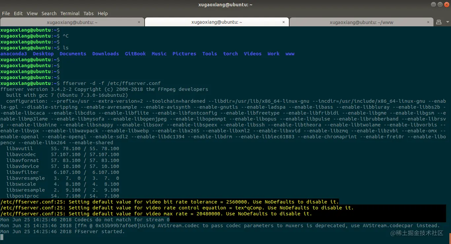Select the Desktop folder name in ls output
451x244 pixels.
click(x=43, y=53)
